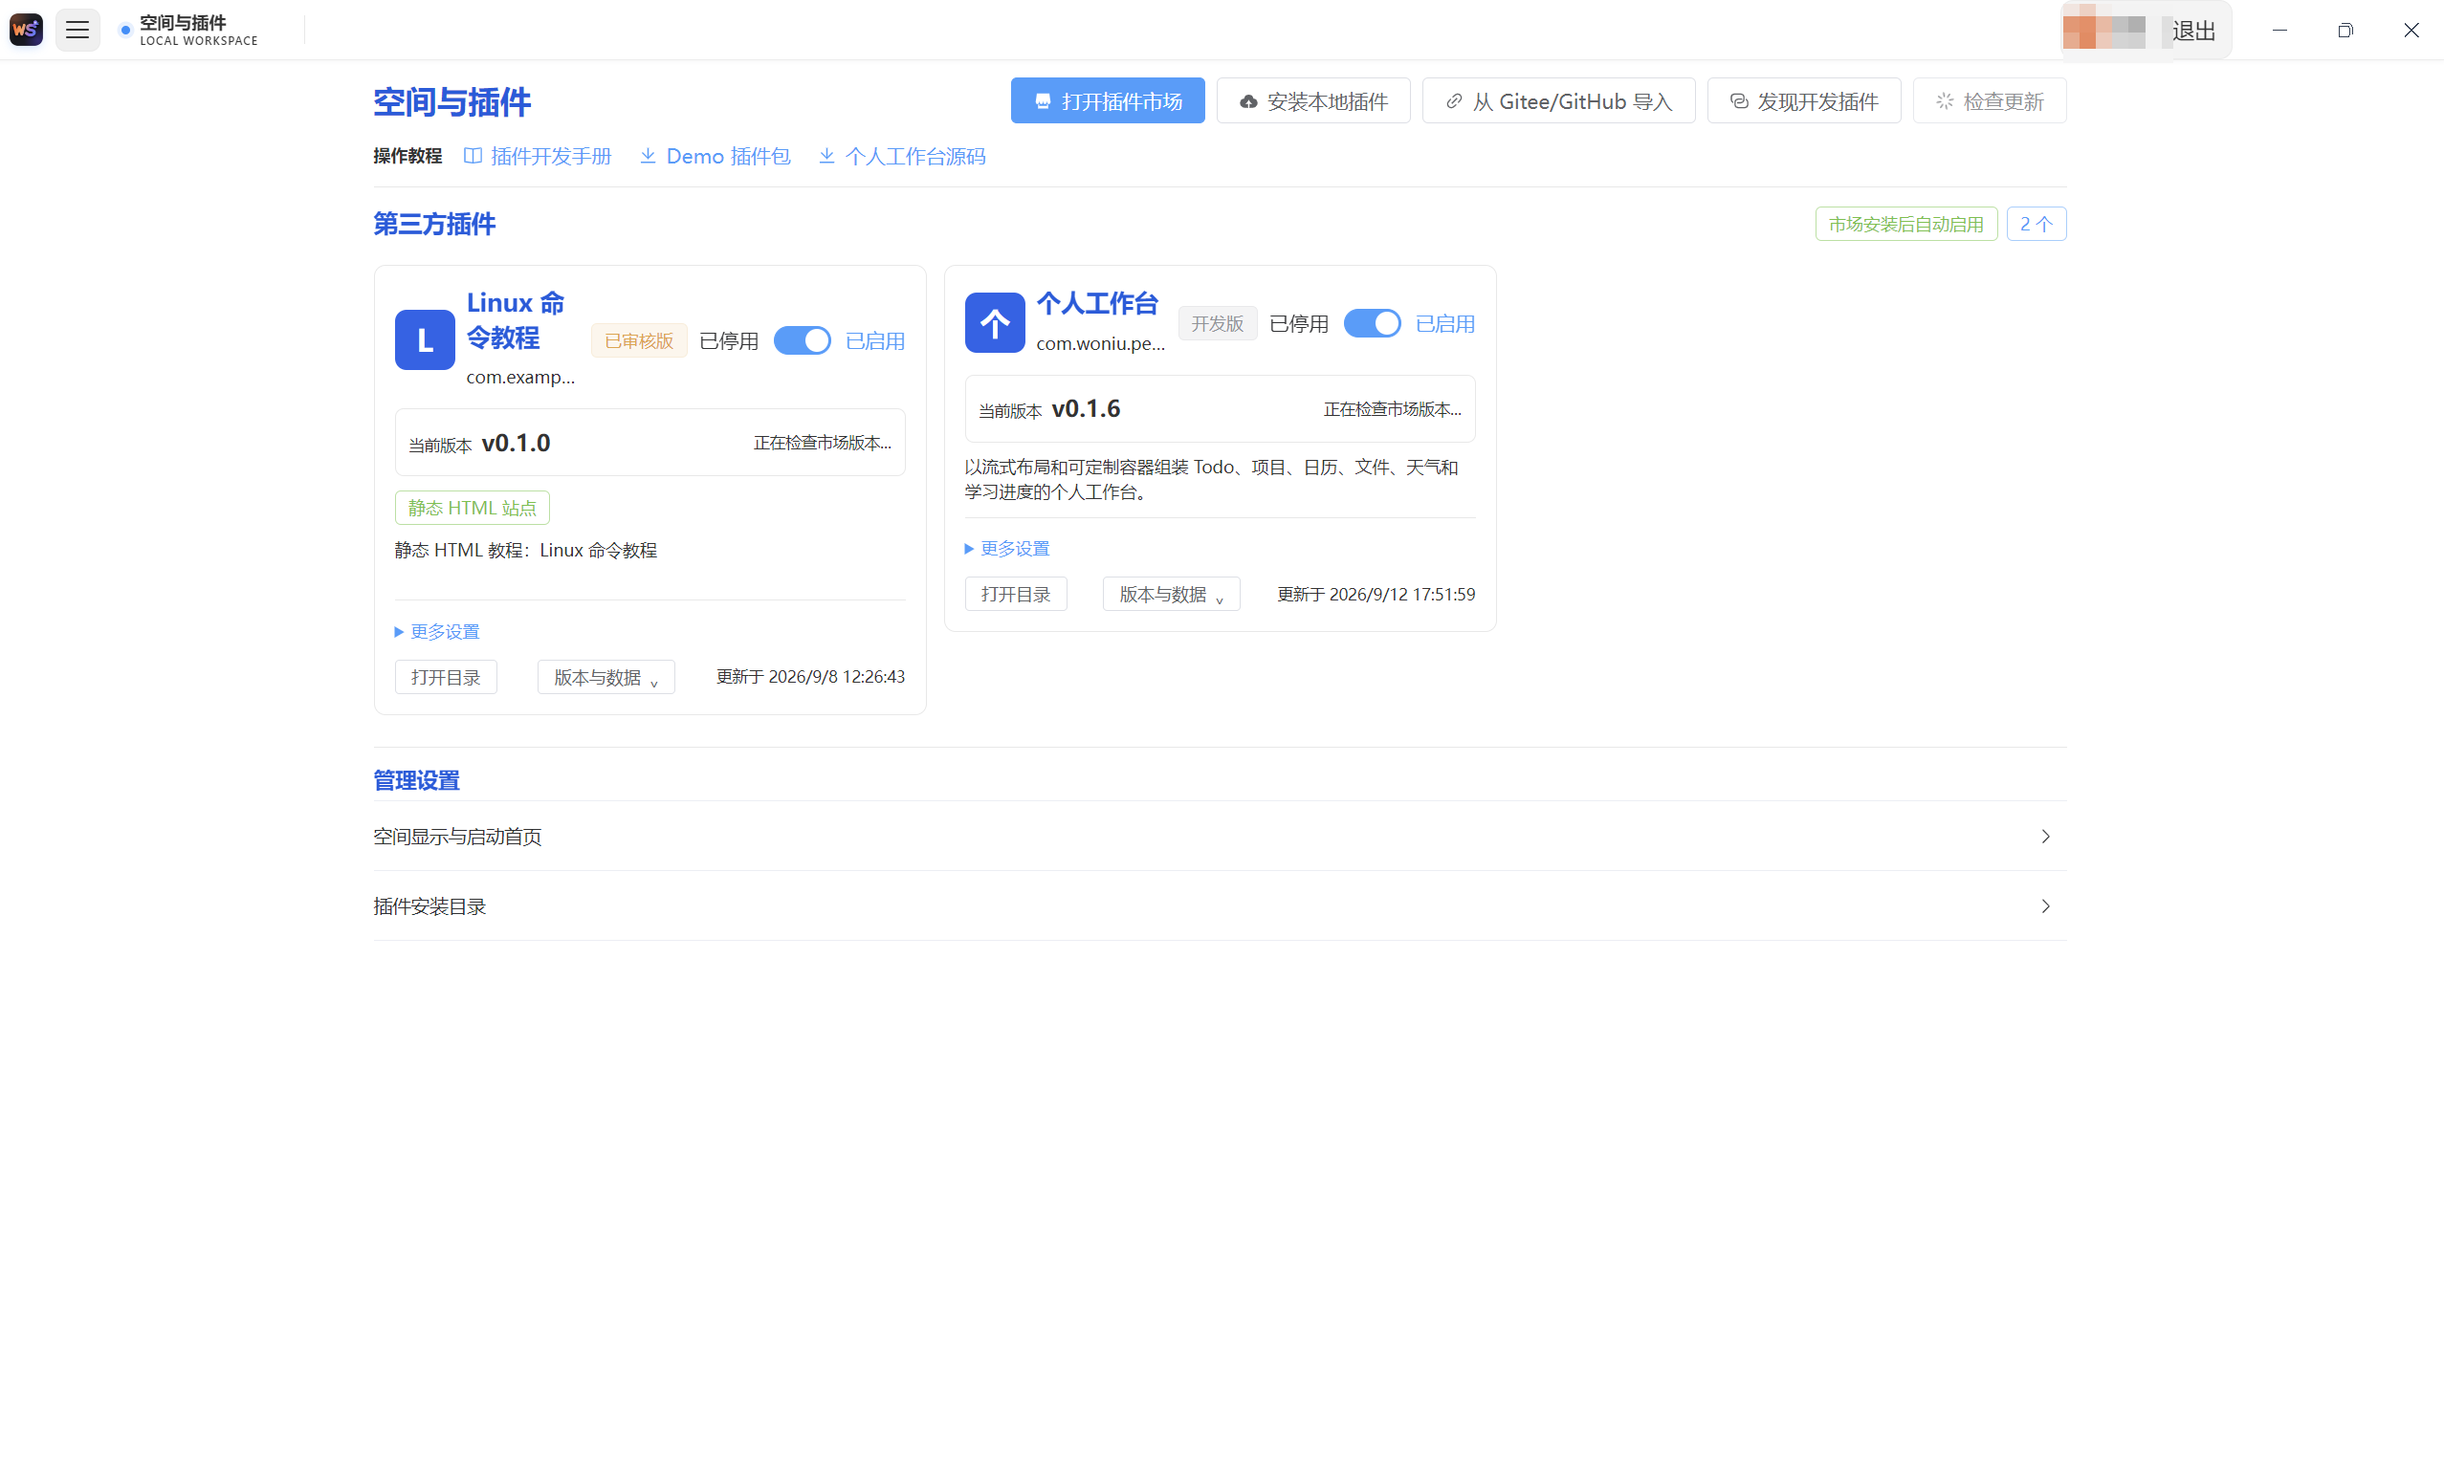Expand 空间显示与启动首页 settings row
Image resolution: width=2444 pixels, height=1460 pixels.
1220,837
